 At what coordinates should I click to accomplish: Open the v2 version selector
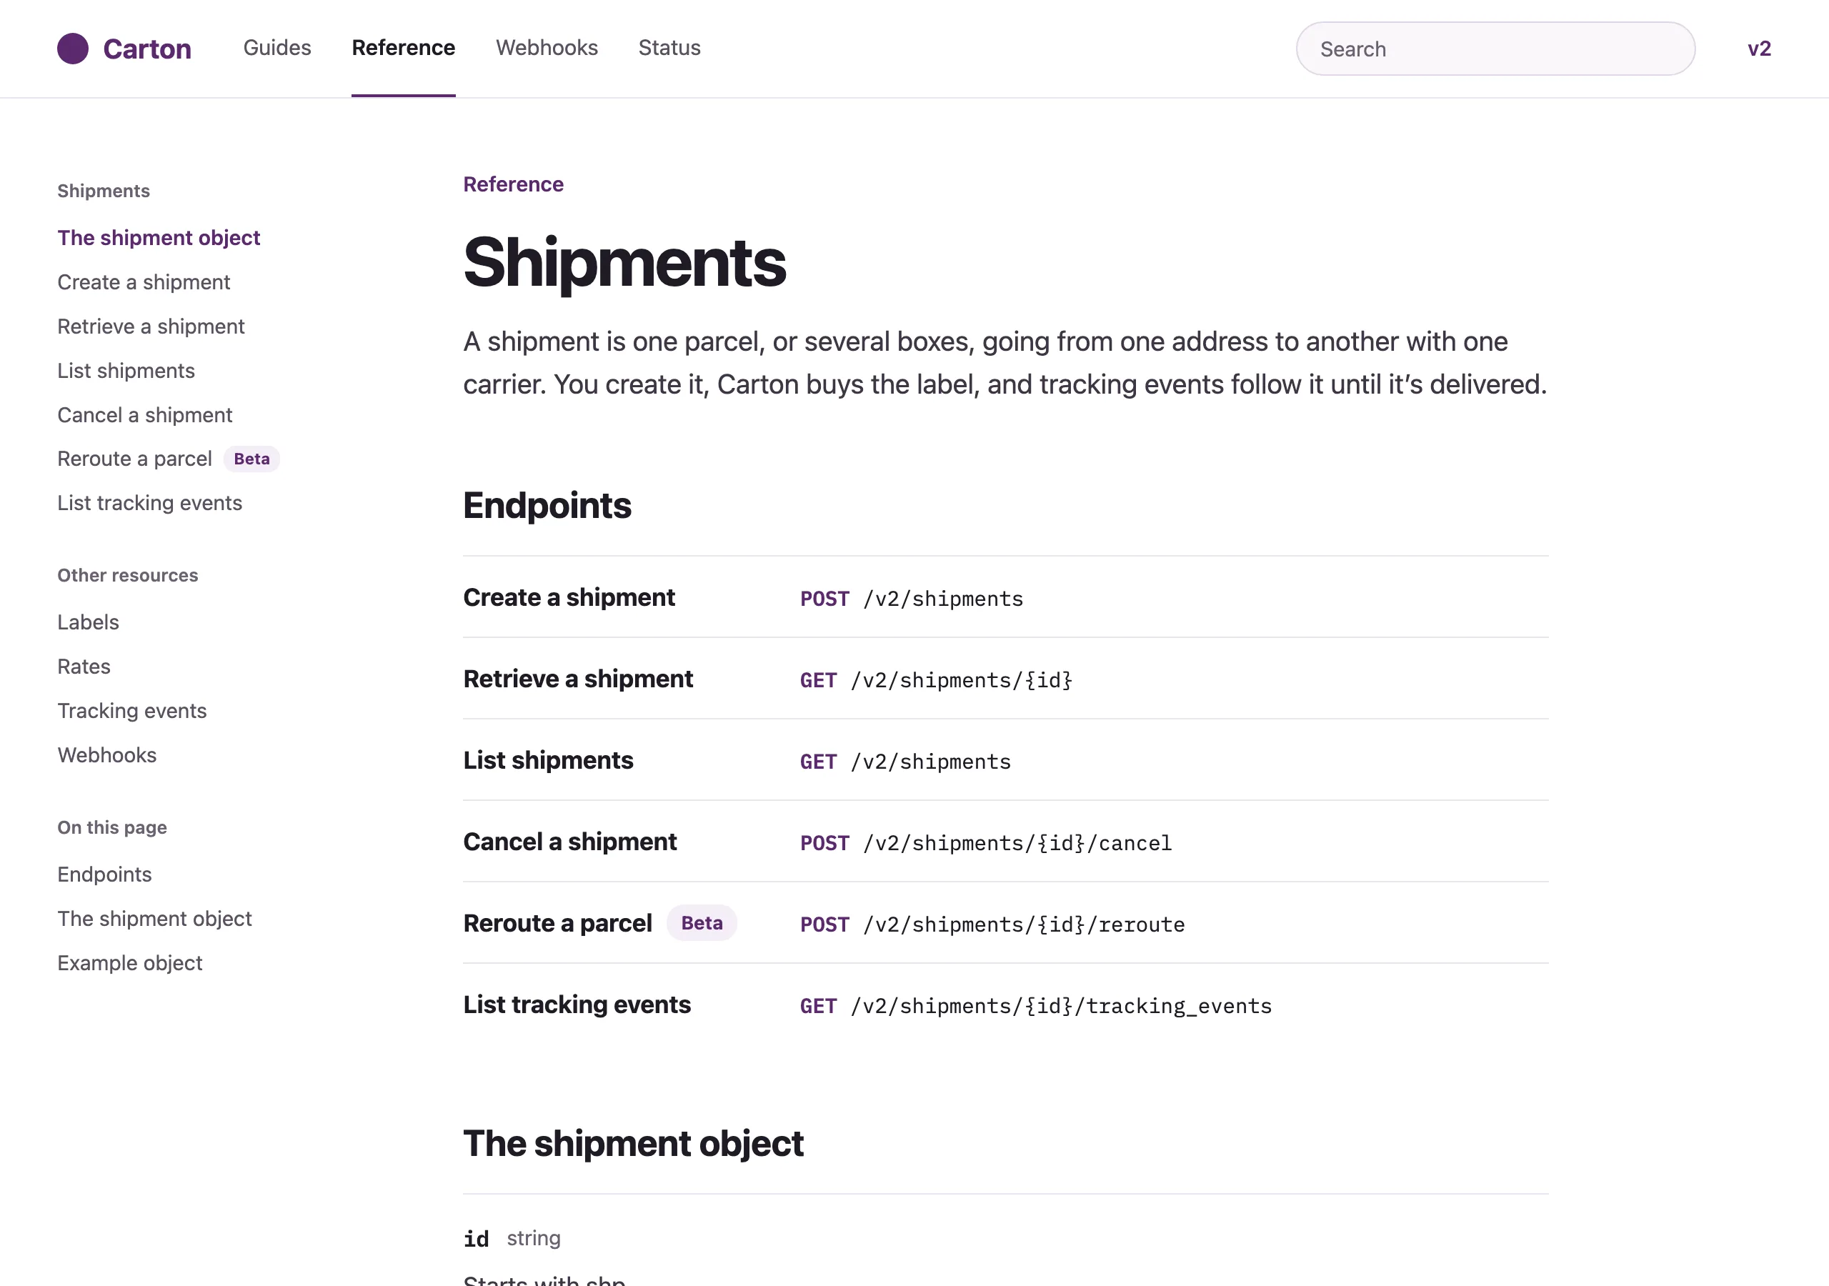coord(1759,49)
